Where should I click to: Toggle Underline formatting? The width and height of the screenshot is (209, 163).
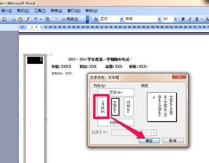point(196,19)
